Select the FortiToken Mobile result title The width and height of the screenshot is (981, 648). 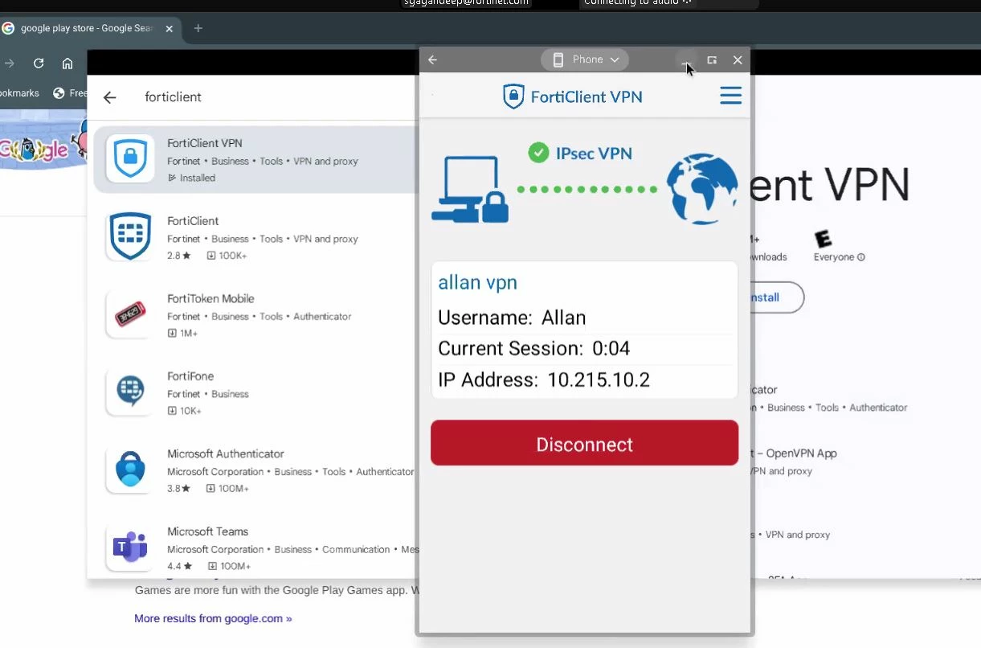tap(211, 298)
